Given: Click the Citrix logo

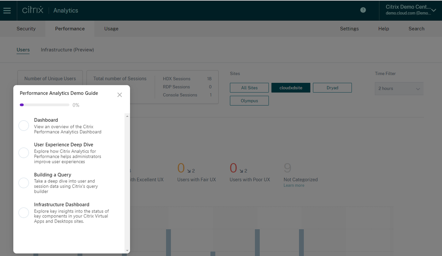Looking at the screenshot, I should tap(33, 10).
